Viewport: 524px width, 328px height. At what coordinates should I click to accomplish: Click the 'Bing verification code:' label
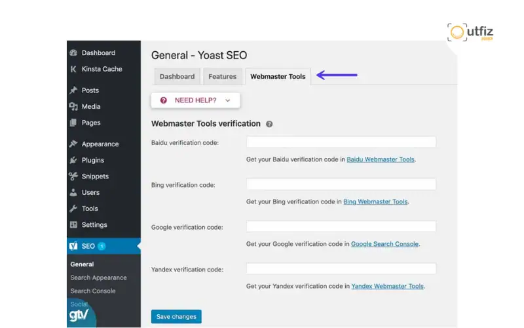tap(183, 185)
